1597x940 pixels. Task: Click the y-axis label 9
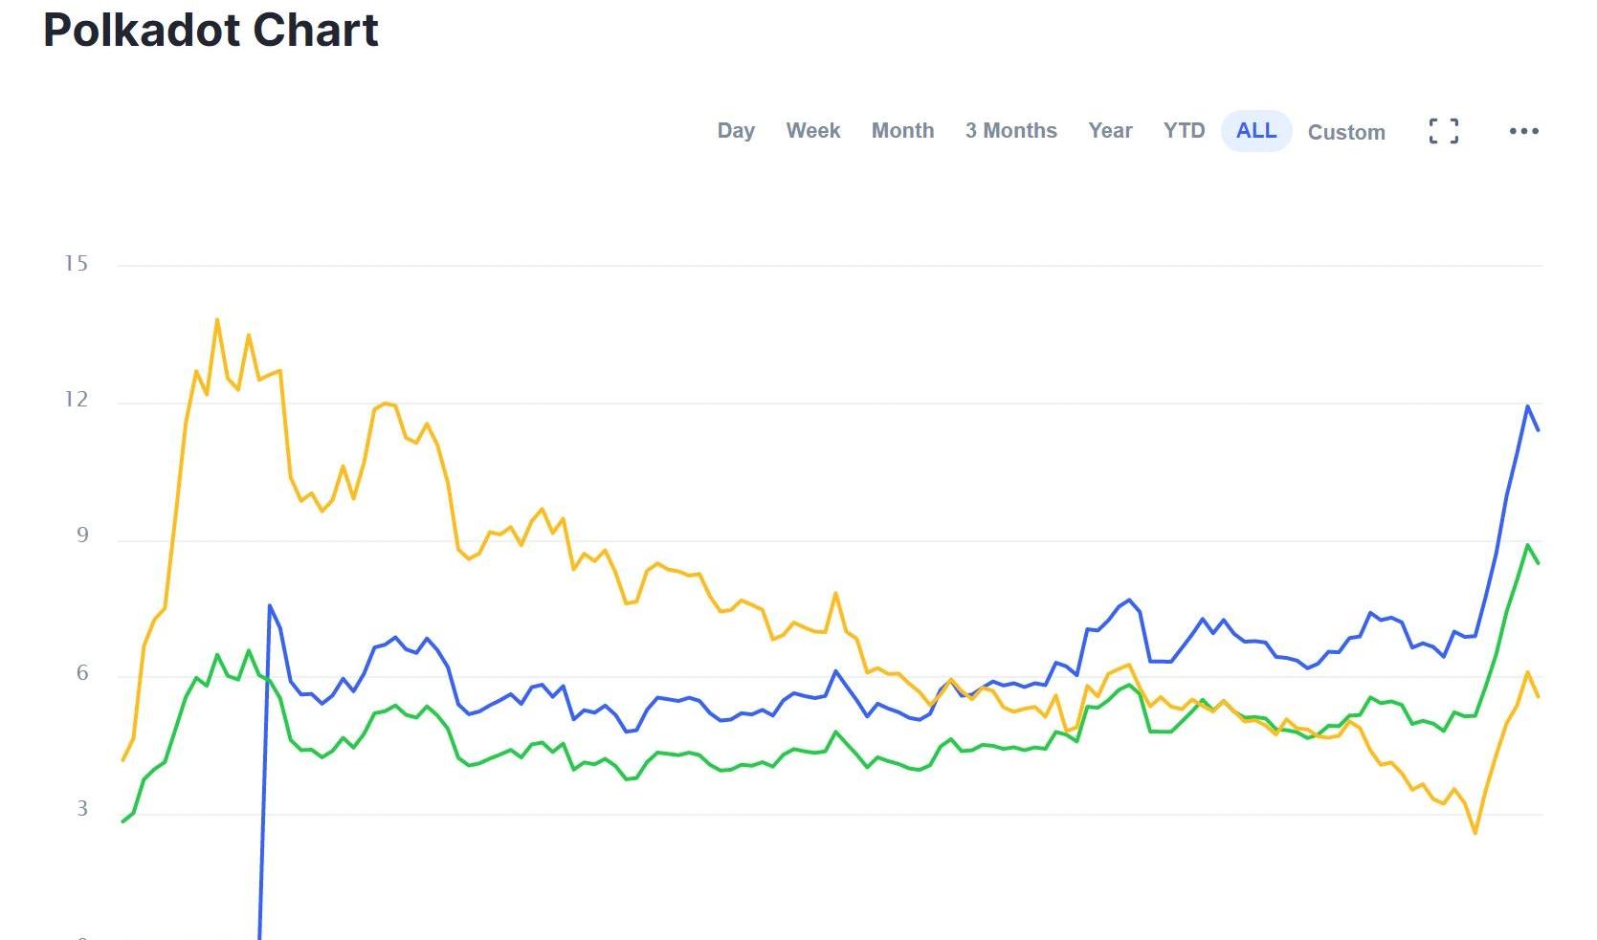pos(82,536)
